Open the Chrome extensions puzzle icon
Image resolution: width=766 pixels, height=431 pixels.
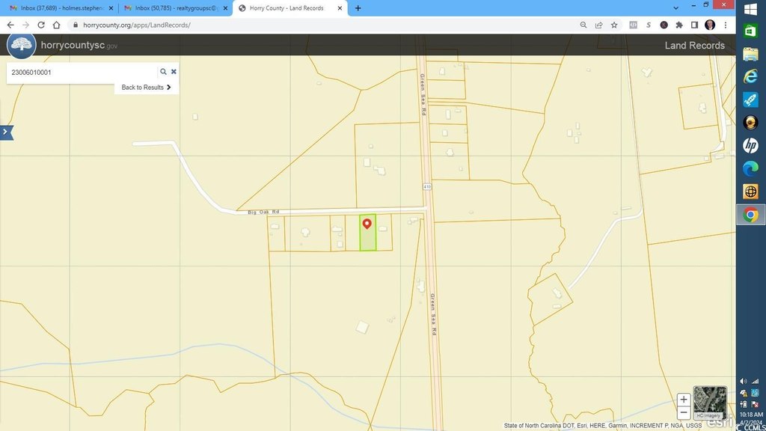pyautogui.click(x=679, y=25)
